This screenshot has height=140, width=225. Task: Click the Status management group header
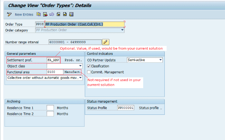125,101
